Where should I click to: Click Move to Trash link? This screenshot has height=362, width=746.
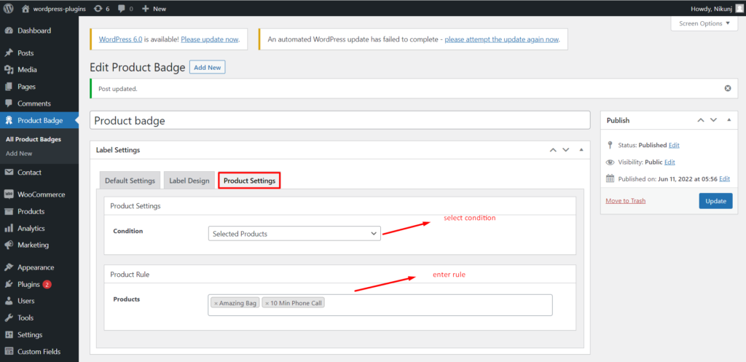point(626,201)
